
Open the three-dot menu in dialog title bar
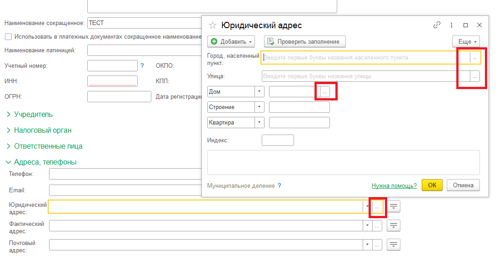pyautogui.click(x=451, y=25)
